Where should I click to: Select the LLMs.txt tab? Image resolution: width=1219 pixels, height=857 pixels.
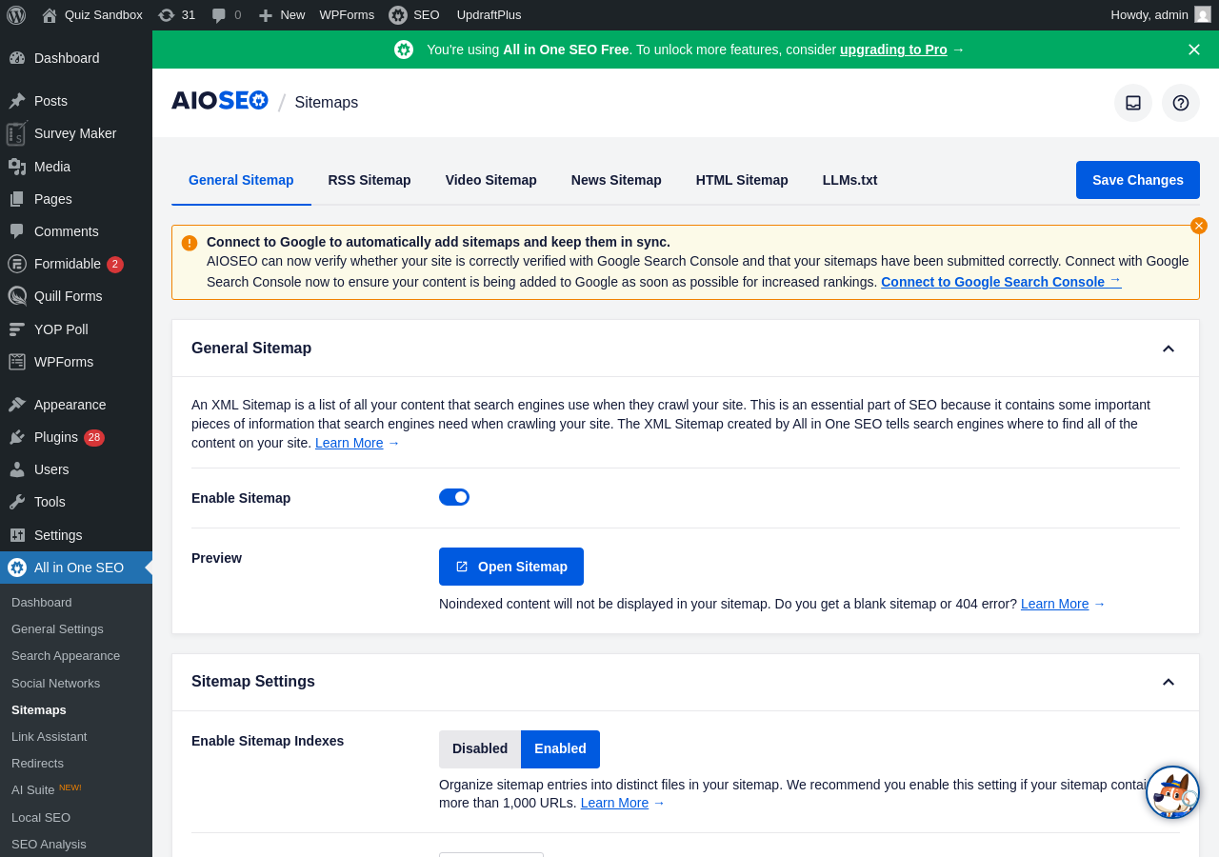coord(850,180)
